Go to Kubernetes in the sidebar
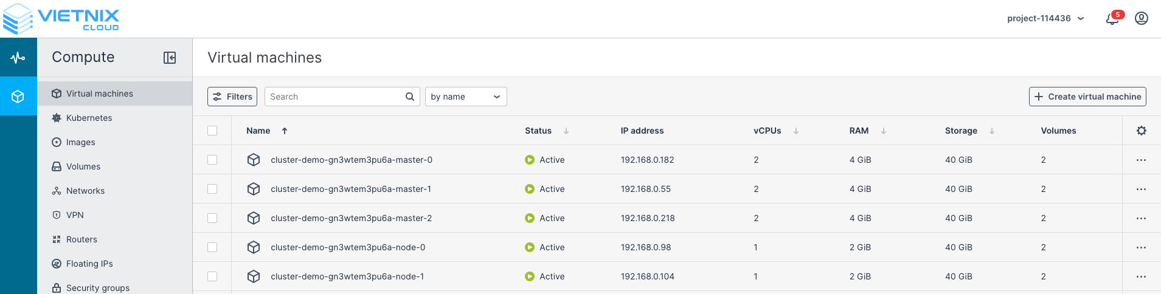This screenshot has width=1161, height=294. click(x=89, y=118)
